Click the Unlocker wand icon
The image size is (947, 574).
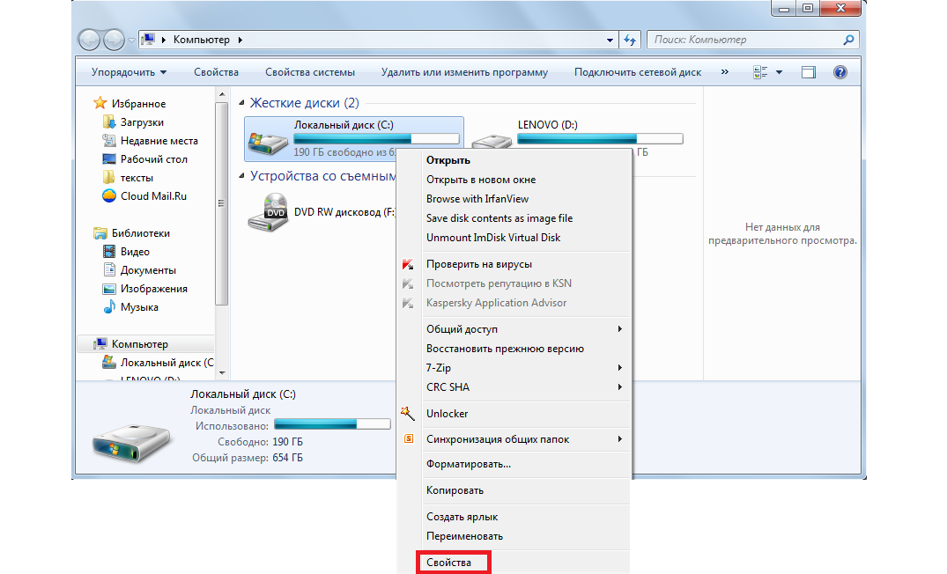(x=408, y=414)
